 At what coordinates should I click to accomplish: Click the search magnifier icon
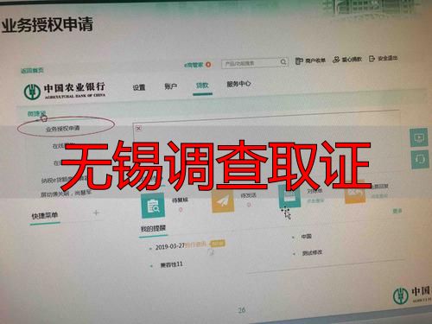[x=283, y=62]
